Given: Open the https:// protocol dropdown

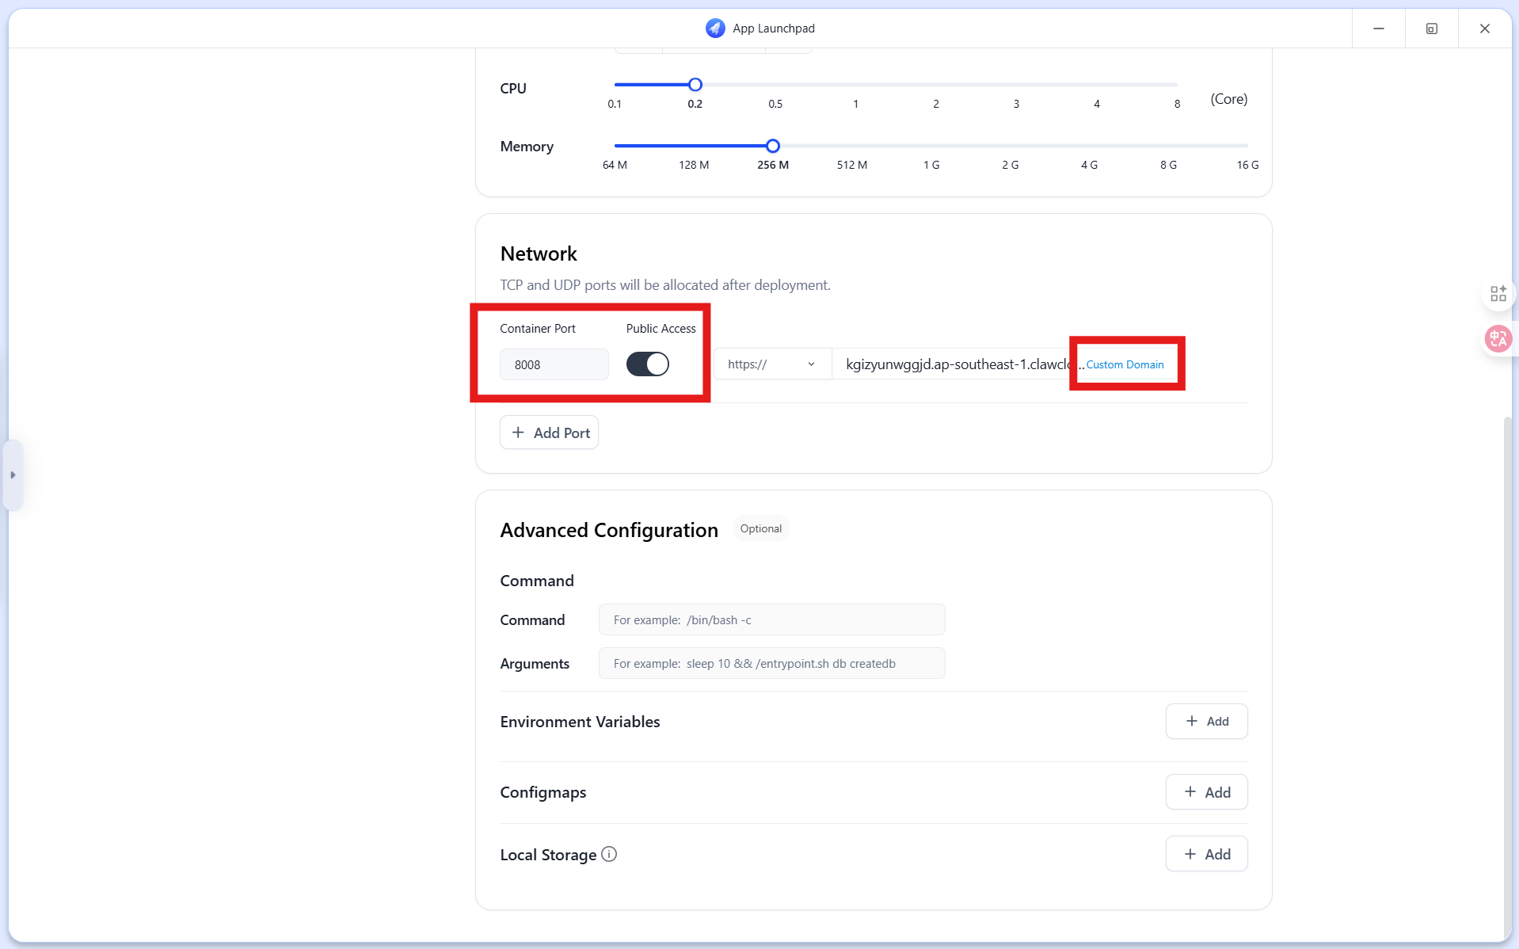Looking at the screenshot, I should [772, 364].
